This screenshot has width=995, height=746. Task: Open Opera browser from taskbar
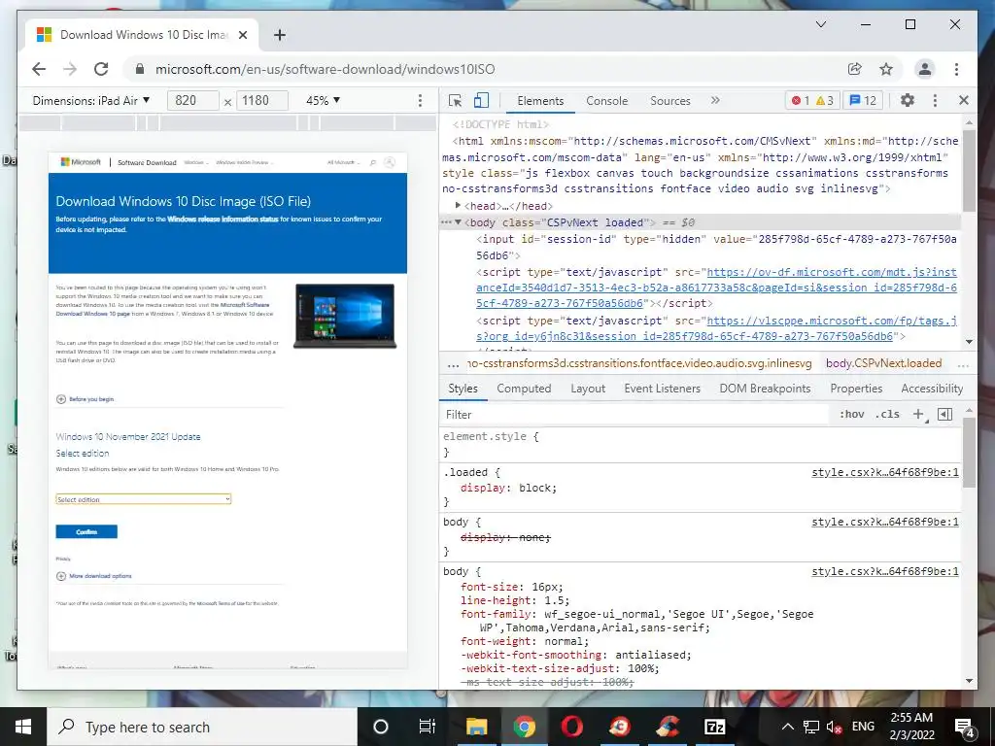(x=571, y=727)
